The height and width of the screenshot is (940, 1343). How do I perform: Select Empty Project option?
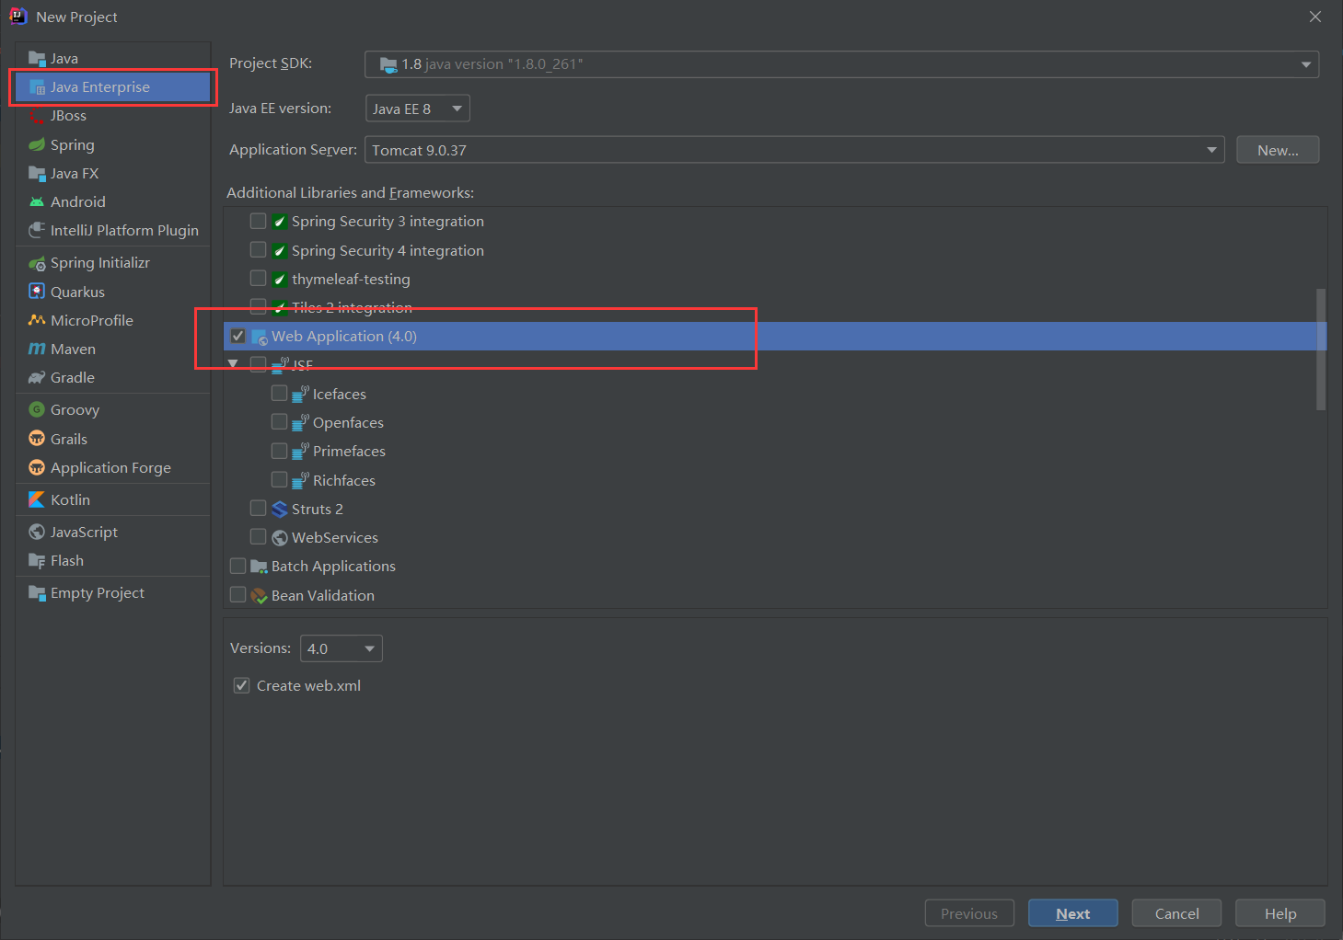[x=112, y=592]
